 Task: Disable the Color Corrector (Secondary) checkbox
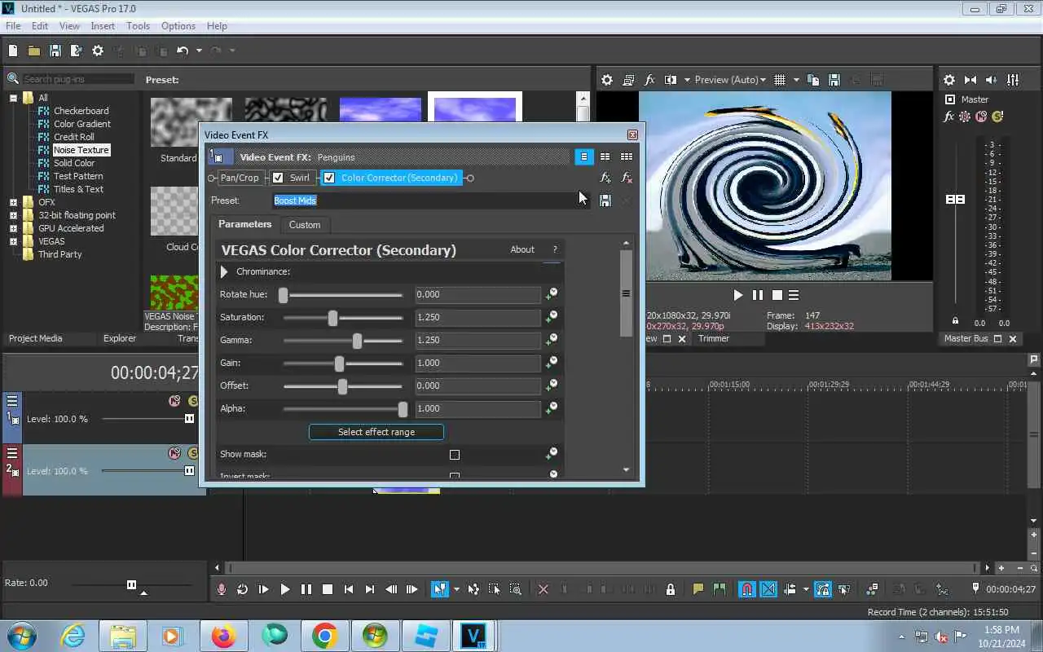(x=329, y=178)
